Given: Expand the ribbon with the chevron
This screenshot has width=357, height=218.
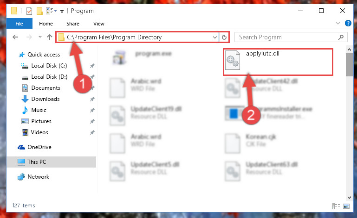Looking at the screenshot, I should pos(338,23).
